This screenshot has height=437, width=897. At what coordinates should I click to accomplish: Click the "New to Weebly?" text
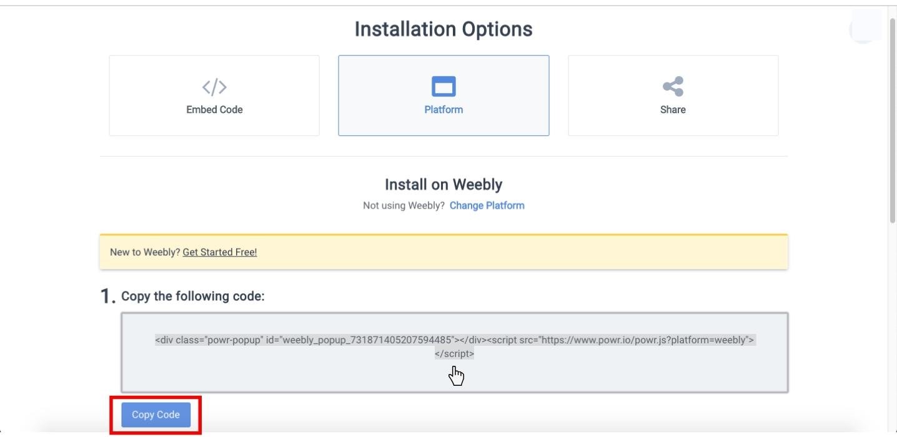pyautogui.click(x=145, y=252)
